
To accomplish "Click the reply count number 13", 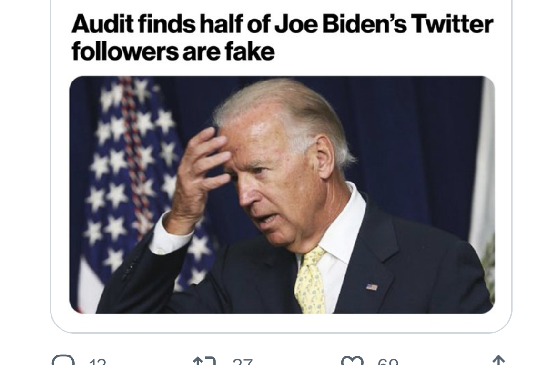I will (x=97, y=363).
